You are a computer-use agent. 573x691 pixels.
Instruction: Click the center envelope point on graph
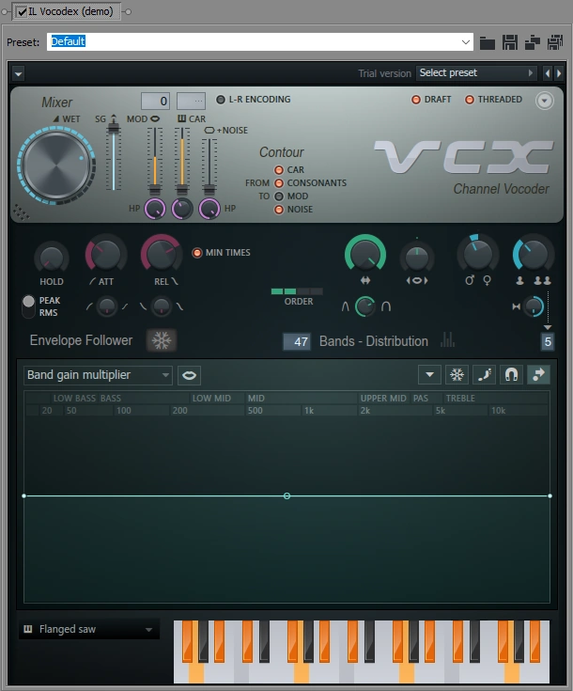click(x=286, y=496)
